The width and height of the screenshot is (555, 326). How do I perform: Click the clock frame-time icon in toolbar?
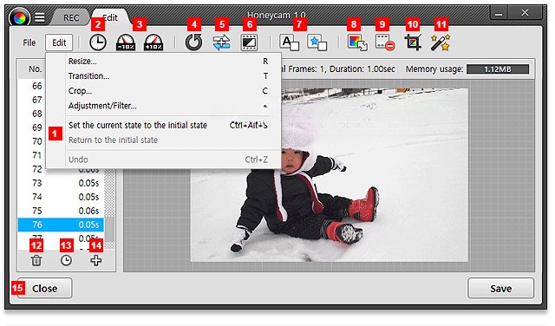98,42
